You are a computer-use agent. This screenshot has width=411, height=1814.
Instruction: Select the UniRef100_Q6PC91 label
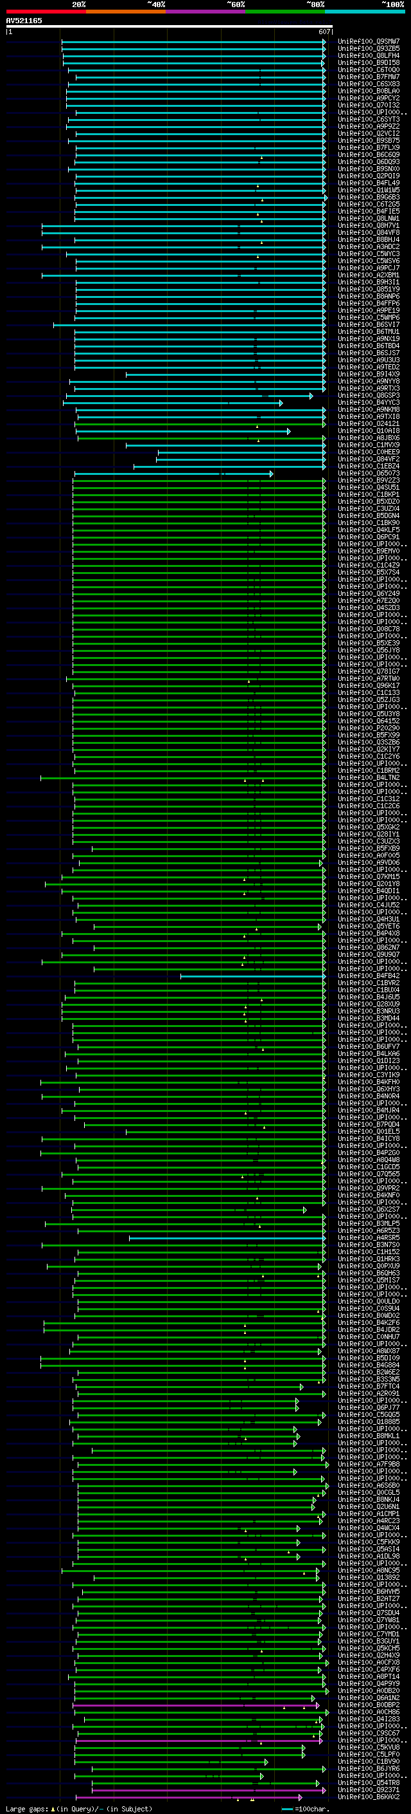369,537
